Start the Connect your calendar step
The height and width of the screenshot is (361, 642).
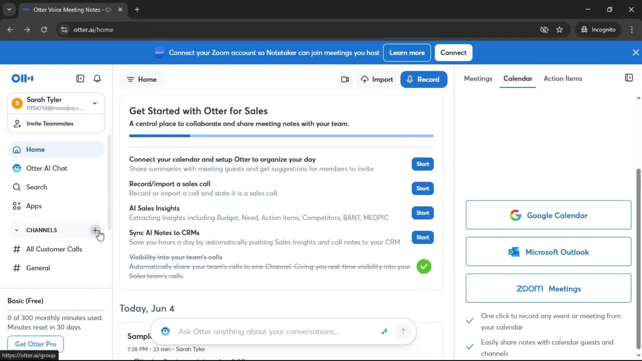point(422,164)
